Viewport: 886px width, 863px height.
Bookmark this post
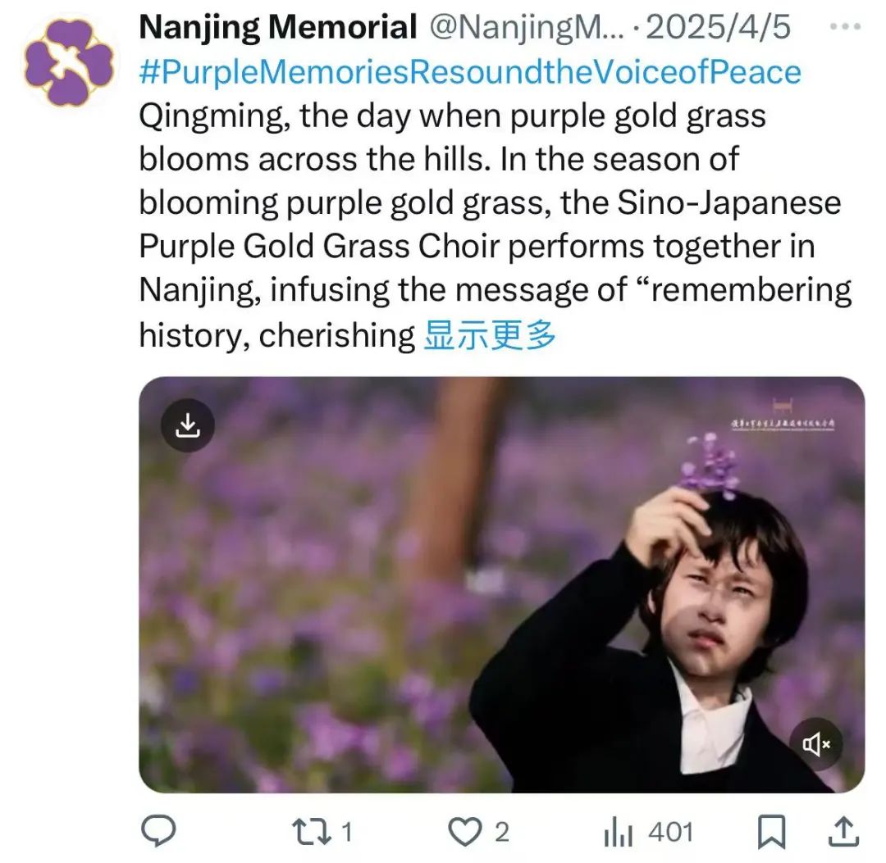click(771, 833)
